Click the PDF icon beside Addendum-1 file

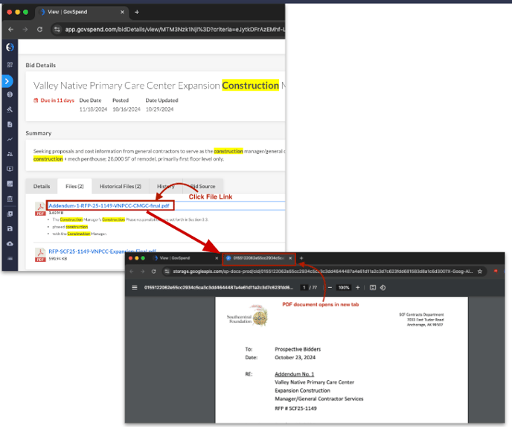click(x=40, y=208)
